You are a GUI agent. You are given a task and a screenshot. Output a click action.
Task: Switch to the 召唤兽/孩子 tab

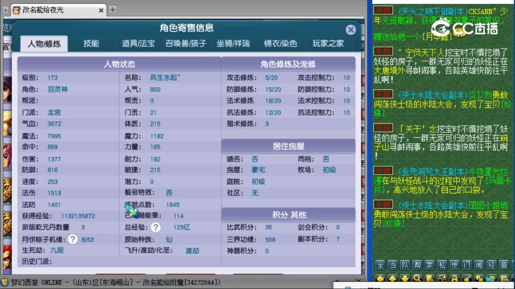(186, 43)
